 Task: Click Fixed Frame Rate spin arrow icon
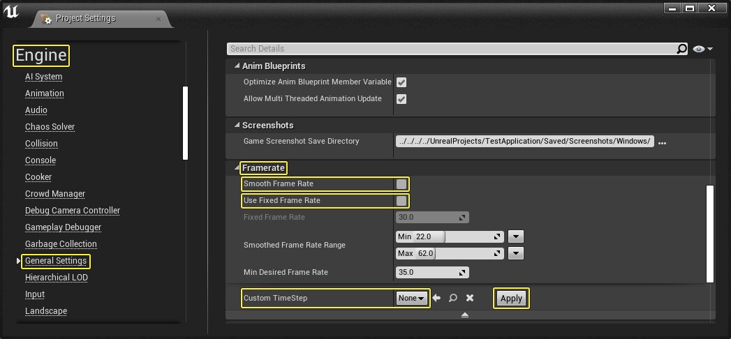[462, 218]
